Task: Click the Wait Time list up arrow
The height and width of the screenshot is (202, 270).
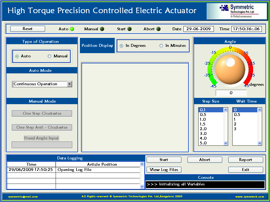Action: [x=260, y=110]
